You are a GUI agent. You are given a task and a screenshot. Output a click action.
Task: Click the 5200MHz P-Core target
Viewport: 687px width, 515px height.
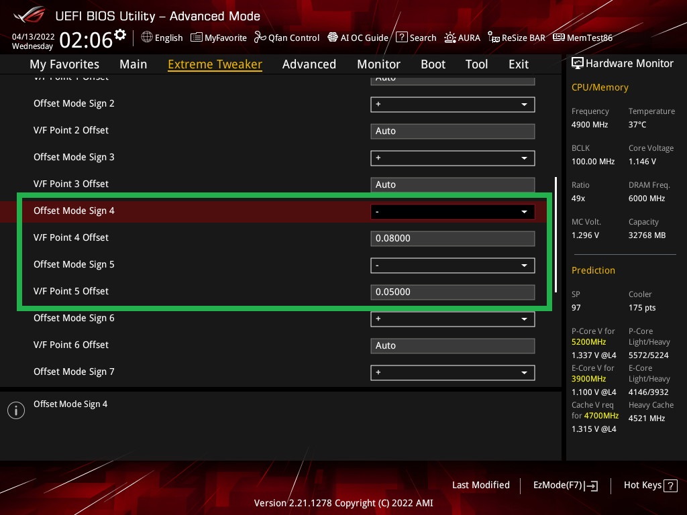(x=589, y=341)
